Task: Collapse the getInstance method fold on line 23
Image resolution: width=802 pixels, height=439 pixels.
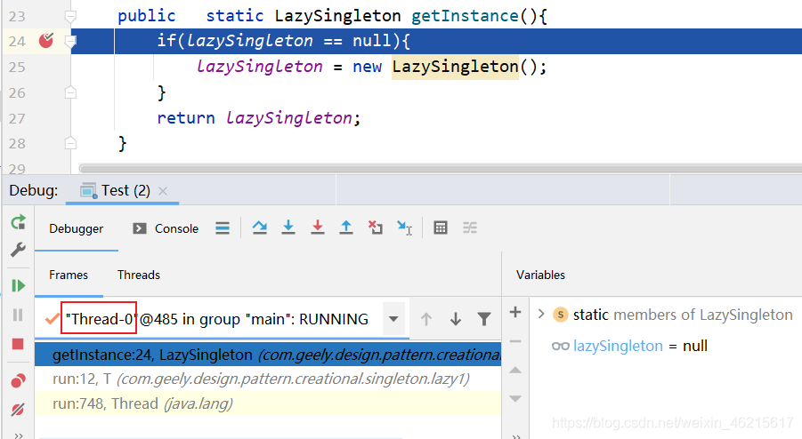Action: tap(70, 17)
